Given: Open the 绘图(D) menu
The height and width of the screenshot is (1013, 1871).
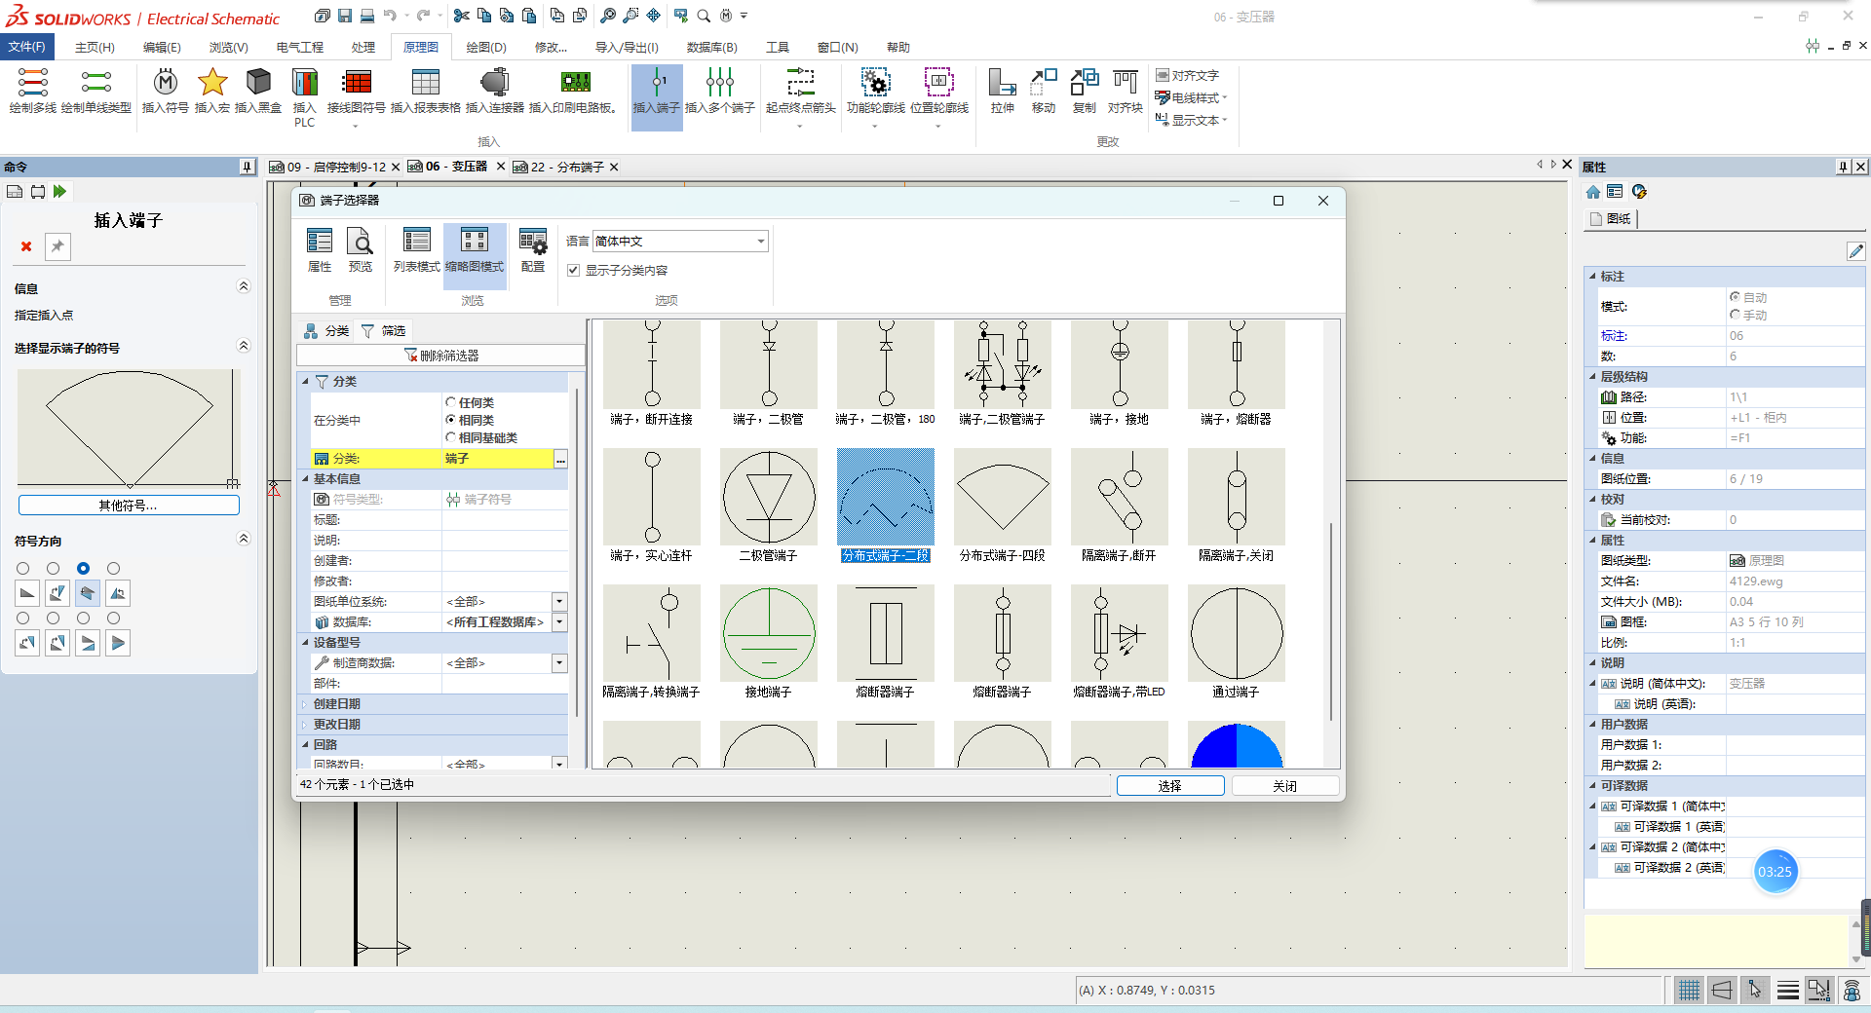Looking at the screenshot, I should (485, 47).
